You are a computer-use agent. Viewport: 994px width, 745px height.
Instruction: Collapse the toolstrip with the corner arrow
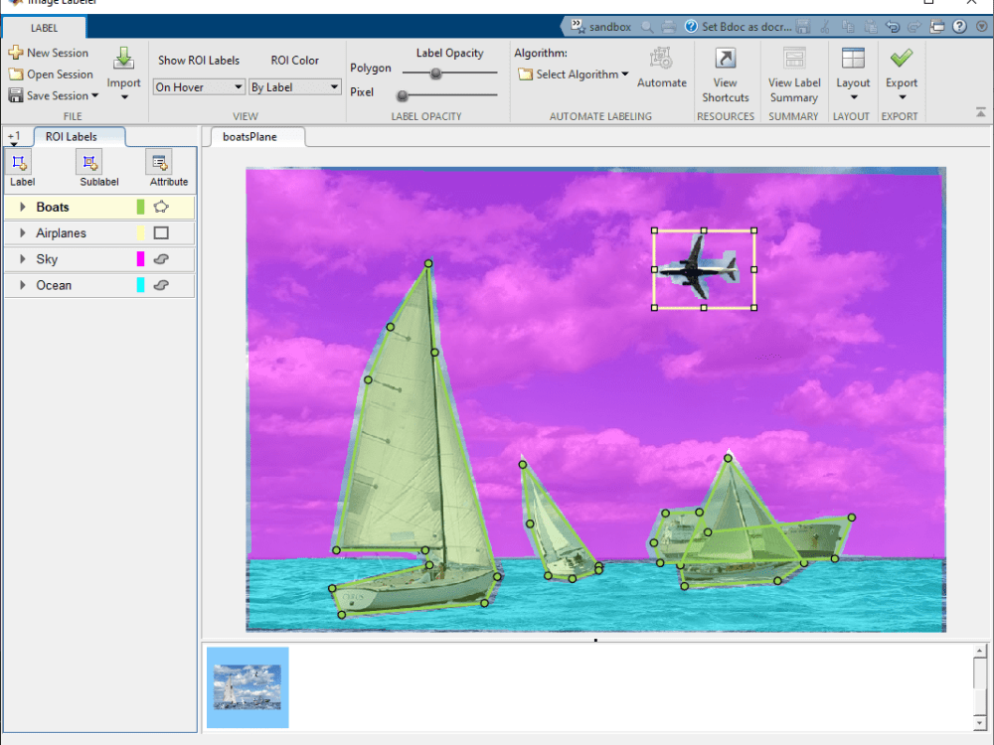pyautogui.click(x=981, y=113)
